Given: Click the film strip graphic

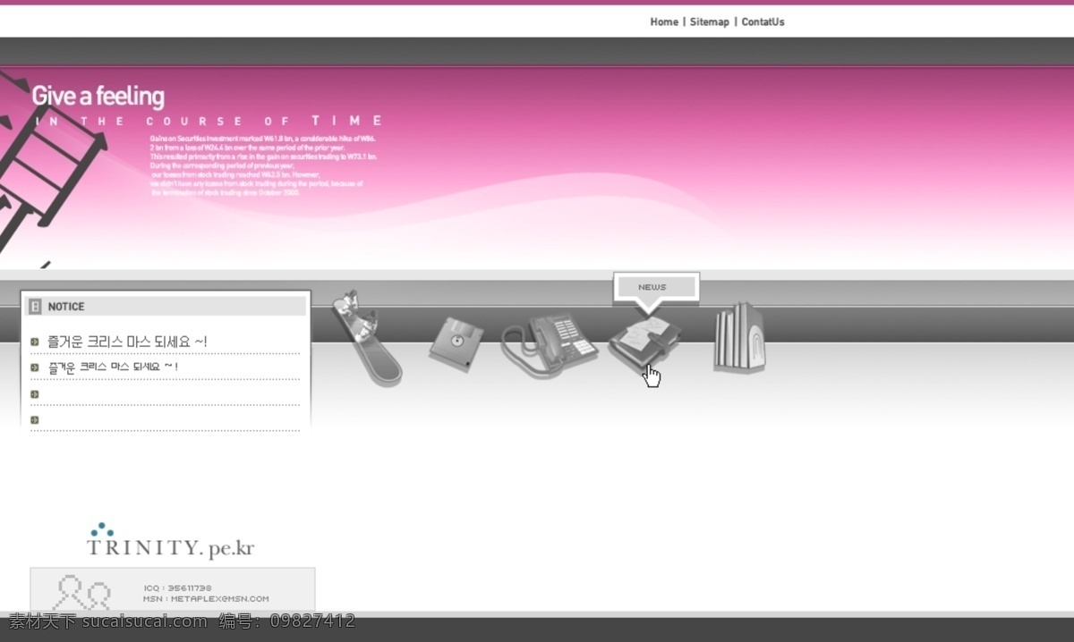Looking at the screenshot, I should pos(43,165).
